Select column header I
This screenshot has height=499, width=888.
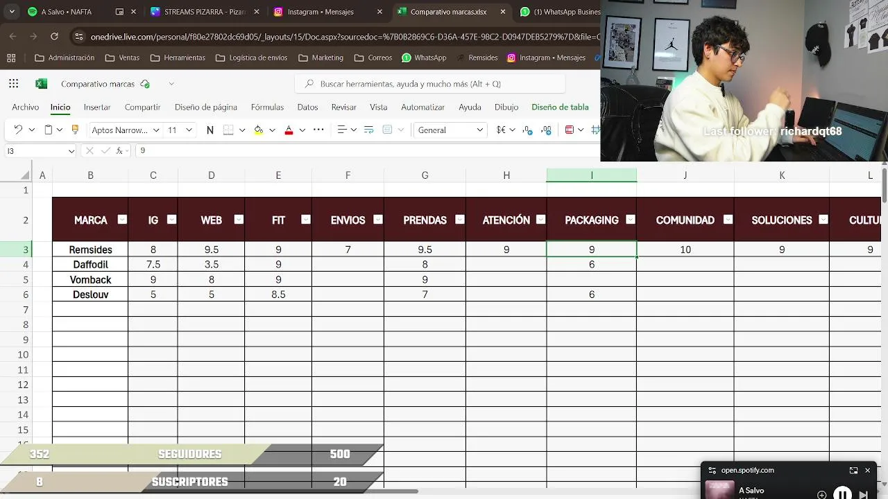tap(591, 175)
